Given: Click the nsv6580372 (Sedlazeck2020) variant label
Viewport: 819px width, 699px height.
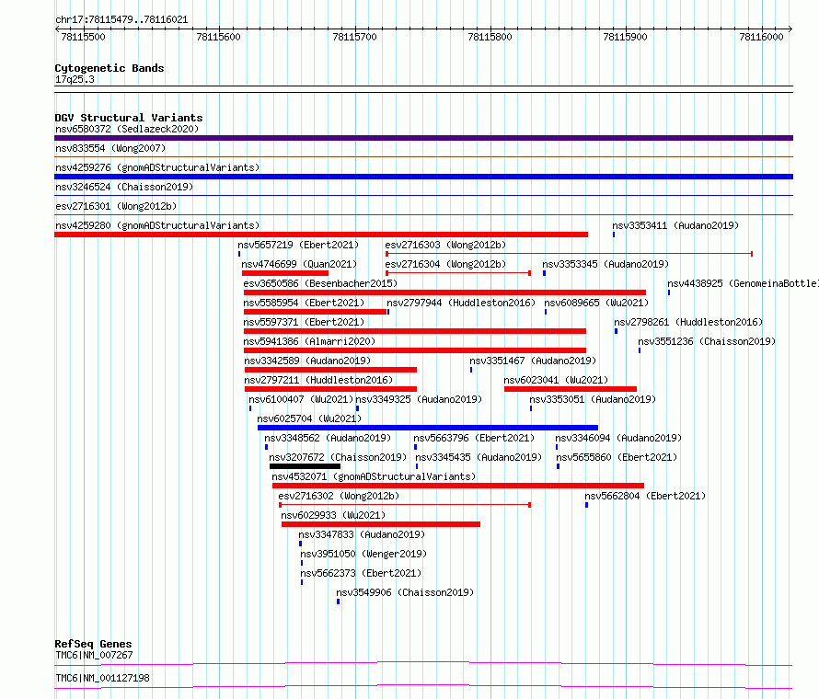Looking at the screenshot, I should [127, 129].
